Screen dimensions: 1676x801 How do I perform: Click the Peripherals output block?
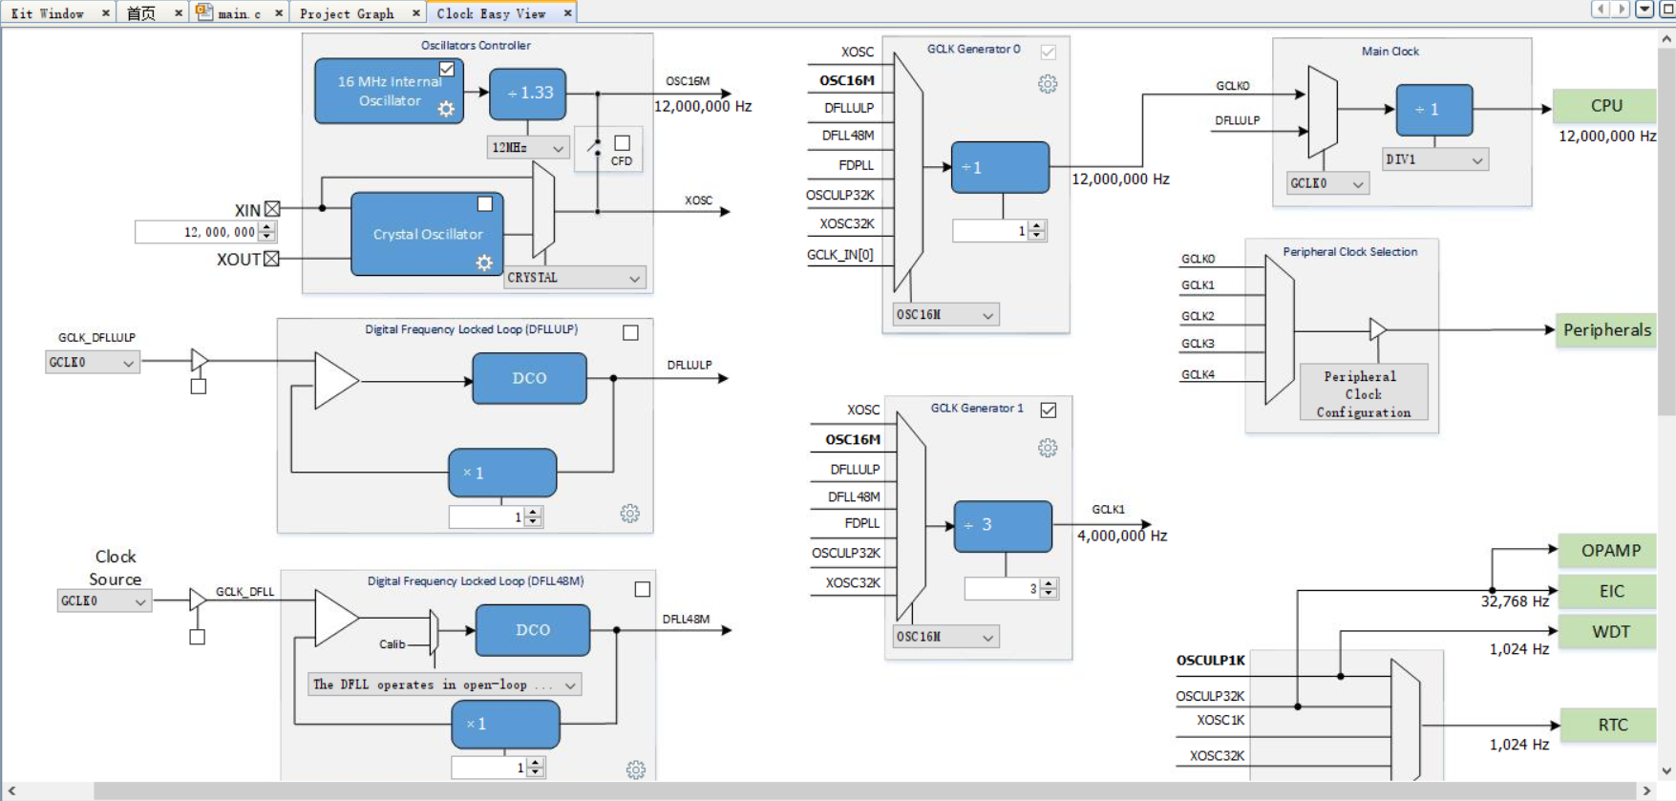tap(1605, 330)
